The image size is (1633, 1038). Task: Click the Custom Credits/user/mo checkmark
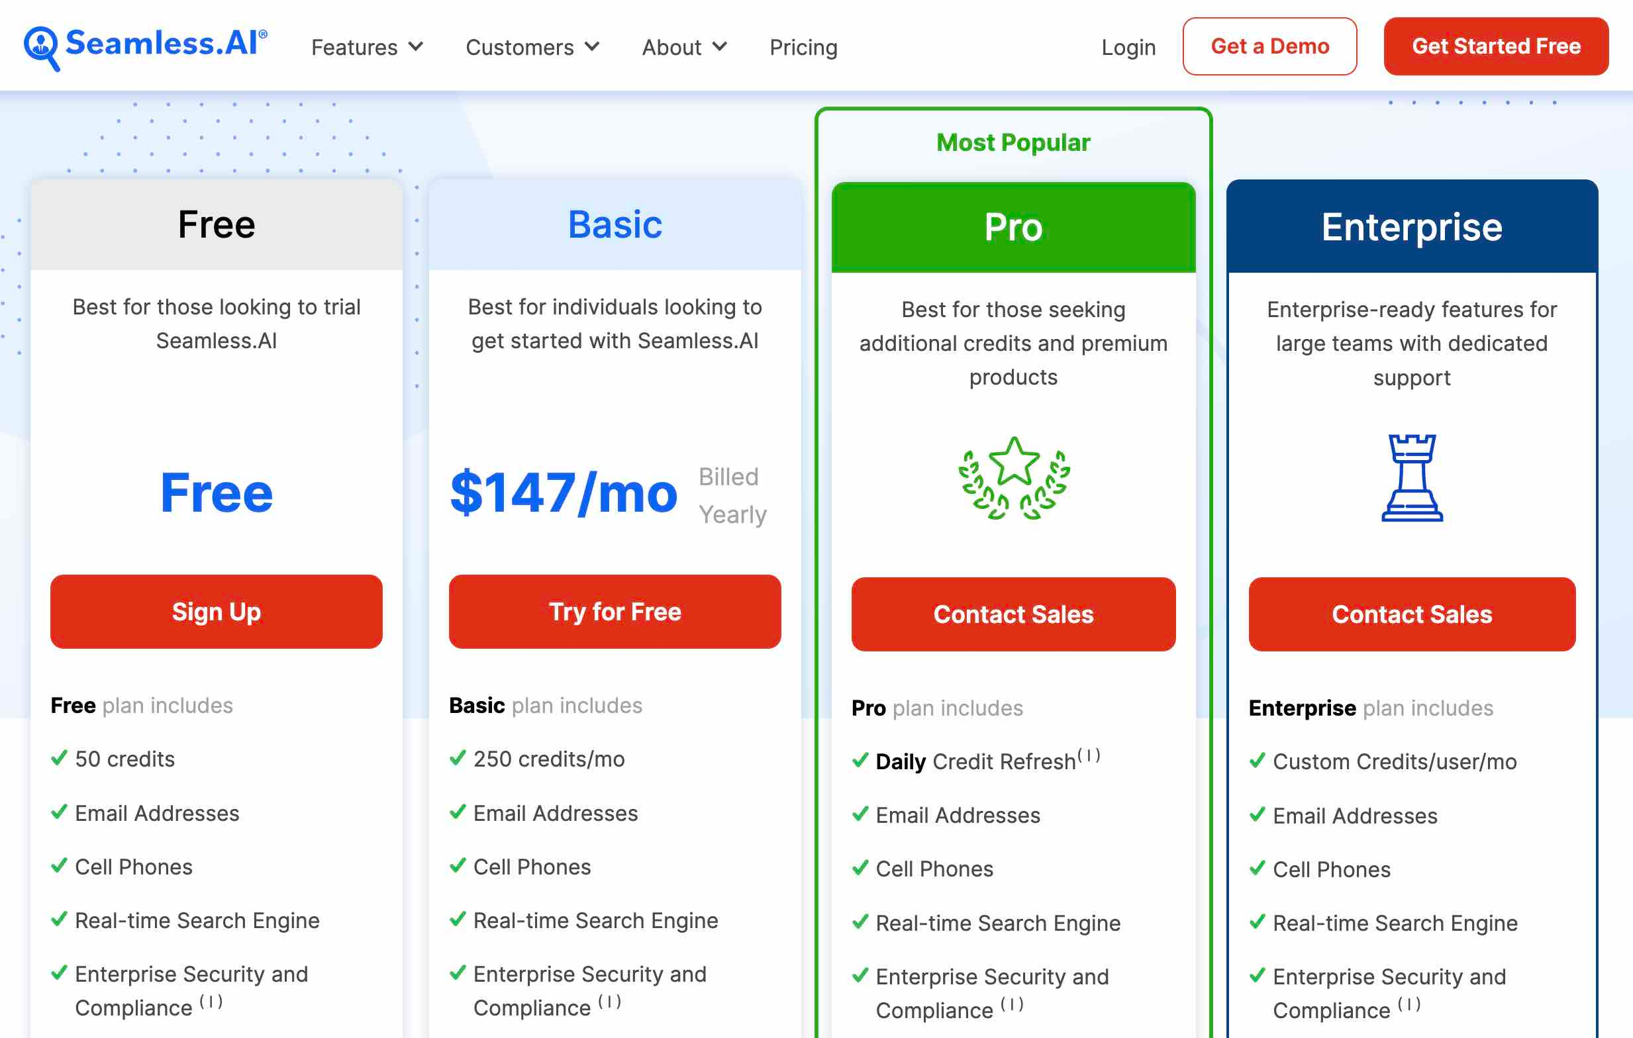pyautogui.click(x=1258, y=761)
